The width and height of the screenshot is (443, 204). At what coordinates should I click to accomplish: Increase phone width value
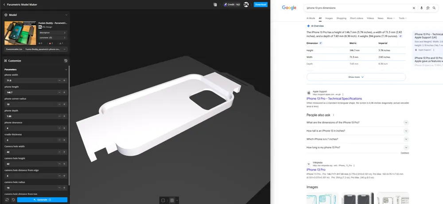point(64,81)
